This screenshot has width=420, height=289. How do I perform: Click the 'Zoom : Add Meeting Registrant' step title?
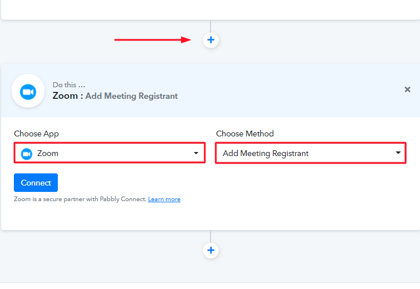point(115,96)
